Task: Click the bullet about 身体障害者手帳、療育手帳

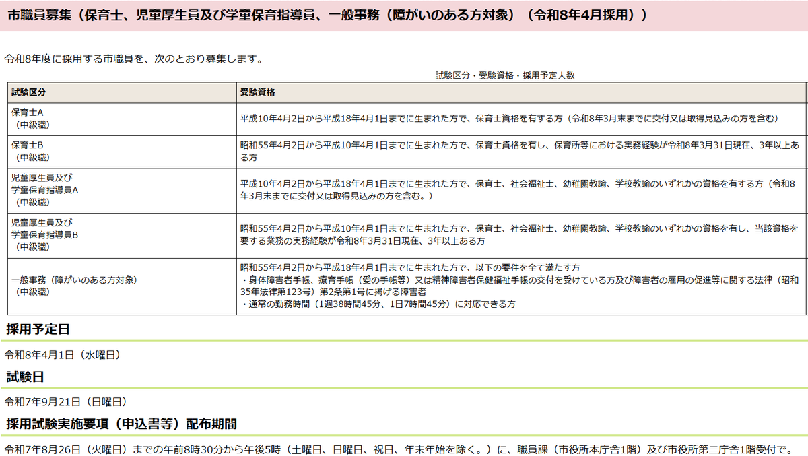Action: 520,286
